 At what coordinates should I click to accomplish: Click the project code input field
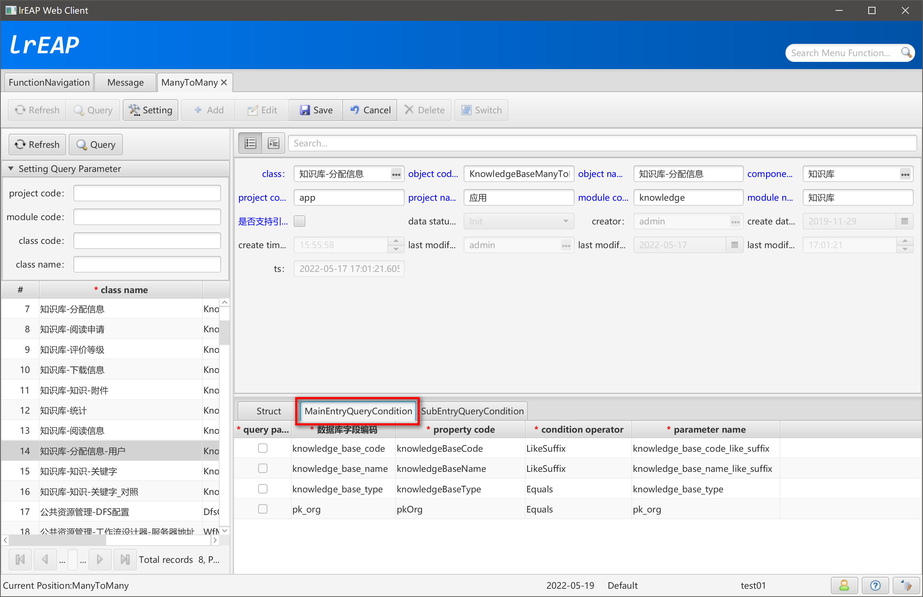pyautogui.click(x=147, y=193)
